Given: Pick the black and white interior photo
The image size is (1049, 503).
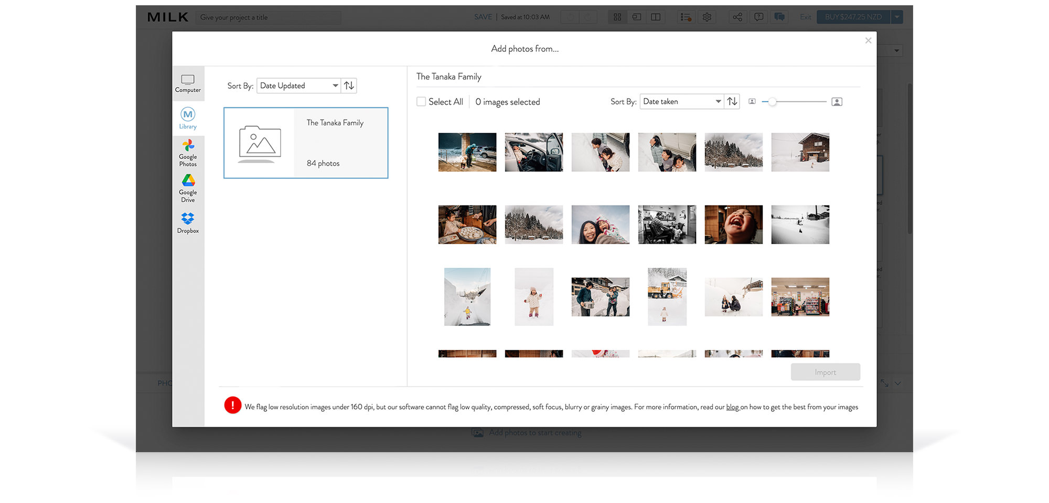Looking at the screenshot, I should coord(667,225).
